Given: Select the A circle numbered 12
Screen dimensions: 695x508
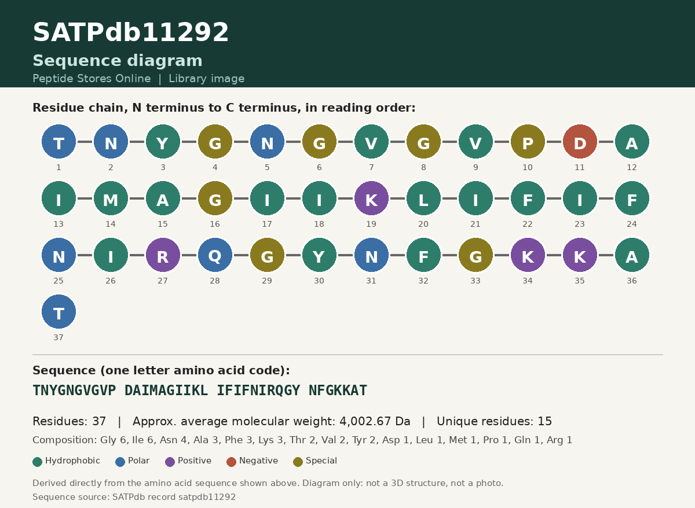Looking at the screenshot, I should pyautogui.click(x=632, y=142).
